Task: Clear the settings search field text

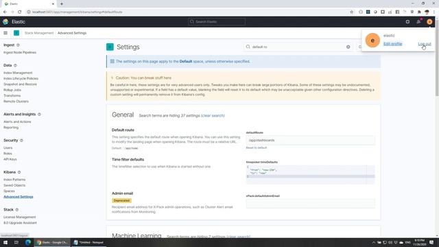Action: tap(348, 47)
